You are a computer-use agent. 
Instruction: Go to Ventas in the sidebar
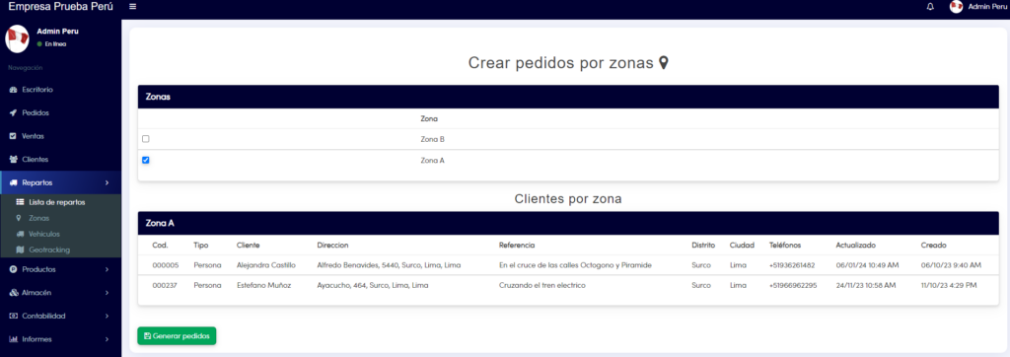(x=60, y=136)
